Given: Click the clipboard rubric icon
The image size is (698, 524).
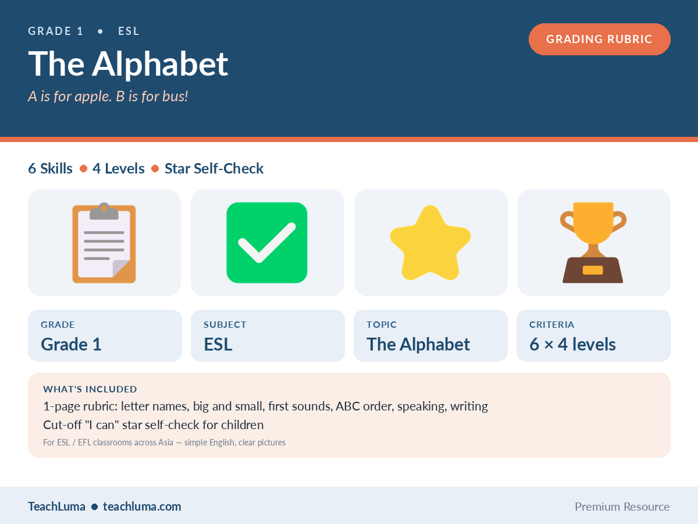Looking at the screenshot, I should [x=104, y=243].
